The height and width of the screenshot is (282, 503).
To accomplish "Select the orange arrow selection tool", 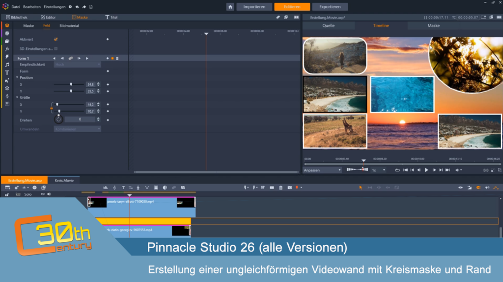I will pos(361,188).
